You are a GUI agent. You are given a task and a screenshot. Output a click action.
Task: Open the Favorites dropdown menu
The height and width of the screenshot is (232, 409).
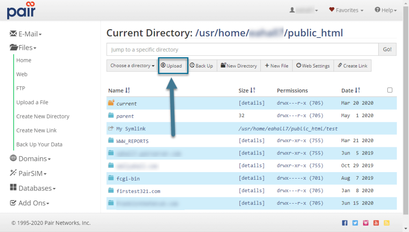point(346,10)
